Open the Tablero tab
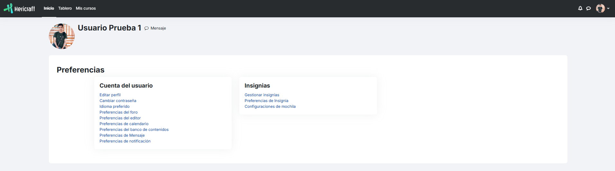The height and width of the screenshot is (171, 615). pos(65,8)
